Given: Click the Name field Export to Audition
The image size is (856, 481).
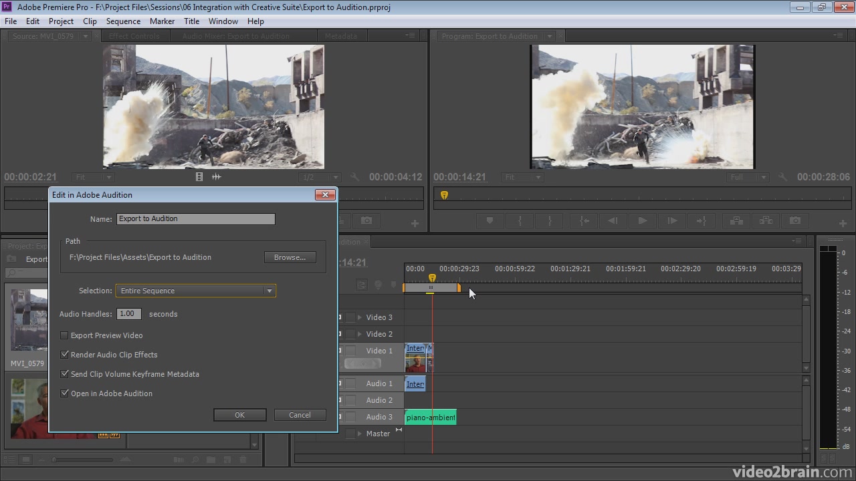Looking at the screenshot, I should (x=196, y=218).
